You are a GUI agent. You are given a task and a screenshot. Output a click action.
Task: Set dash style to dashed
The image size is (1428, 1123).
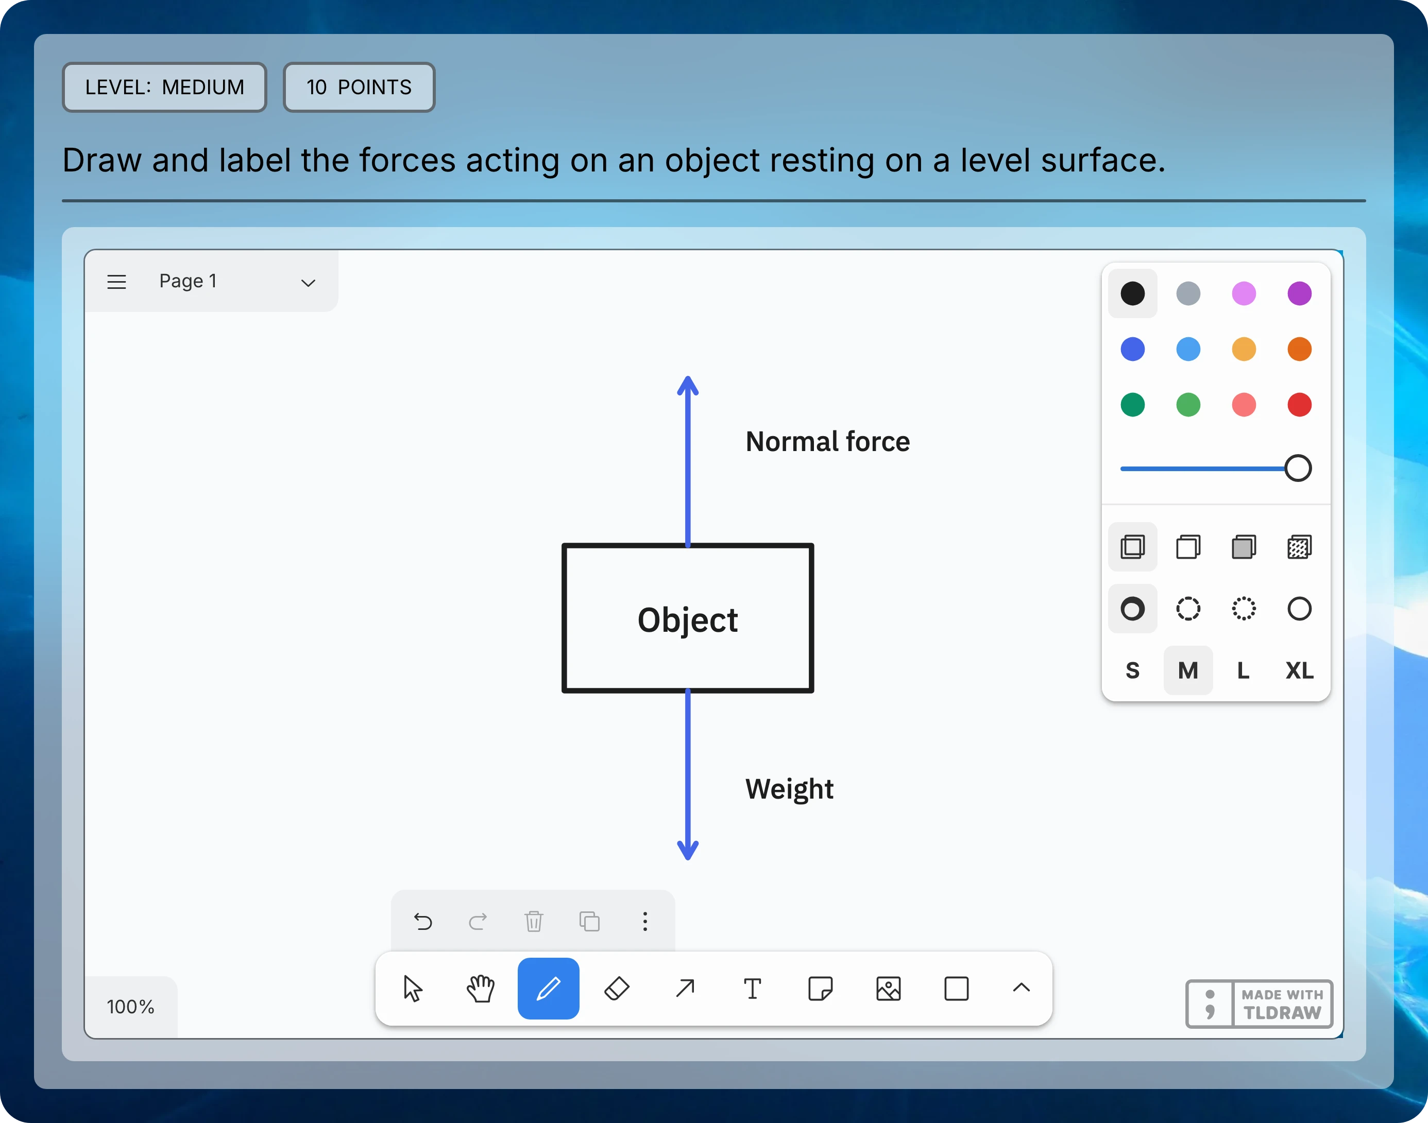click(x=1188, y=609)
